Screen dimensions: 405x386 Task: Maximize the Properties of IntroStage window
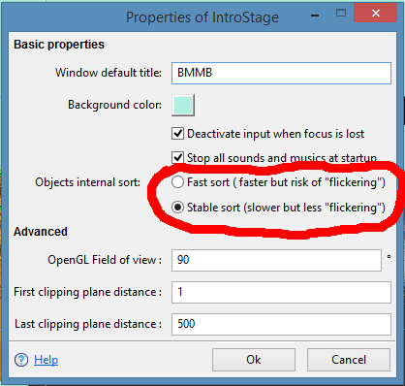click(x=341, y=14)
